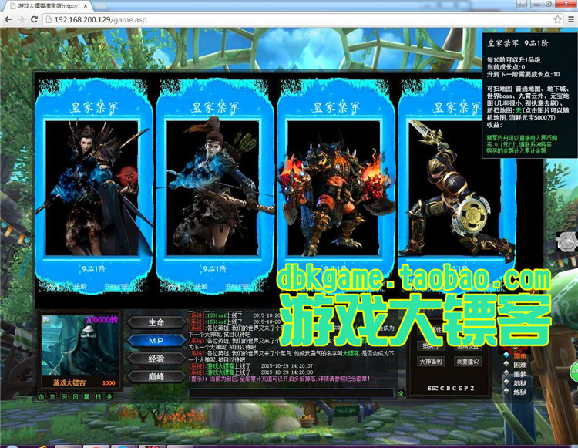The width and height of the screenshot is (578, 448).
Task: Open the browser hamburger menu
Action: tap(570, 19)
